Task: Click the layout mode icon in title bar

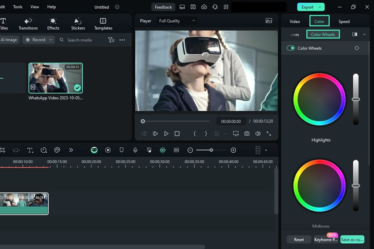Action: [x=182, y=7]
